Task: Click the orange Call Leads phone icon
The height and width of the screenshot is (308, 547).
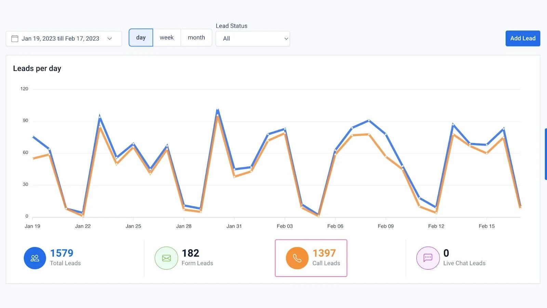Action: [x=297, y=258]
